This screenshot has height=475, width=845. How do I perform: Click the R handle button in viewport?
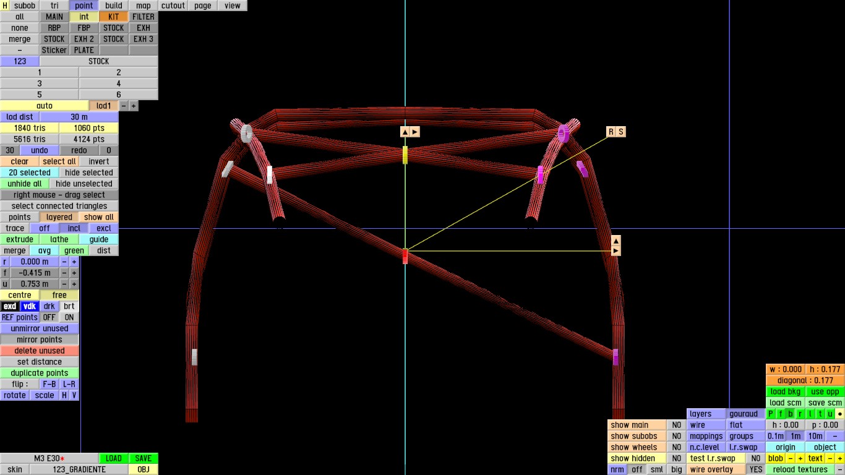(x=611, y=132)
